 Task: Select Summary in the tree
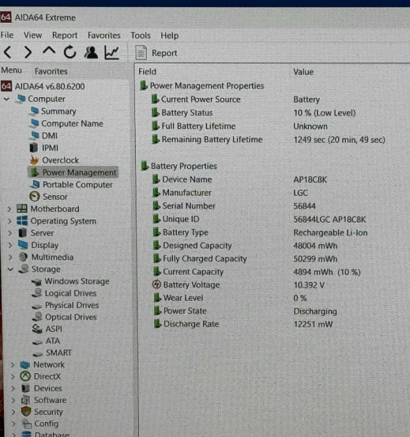58,111
